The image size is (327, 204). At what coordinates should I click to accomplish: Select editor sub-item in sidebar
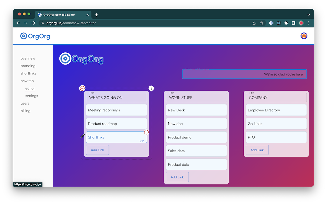[x=30, y=88]
